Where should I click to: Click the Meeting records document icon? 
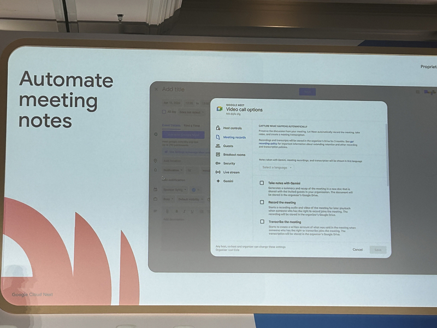218,137
